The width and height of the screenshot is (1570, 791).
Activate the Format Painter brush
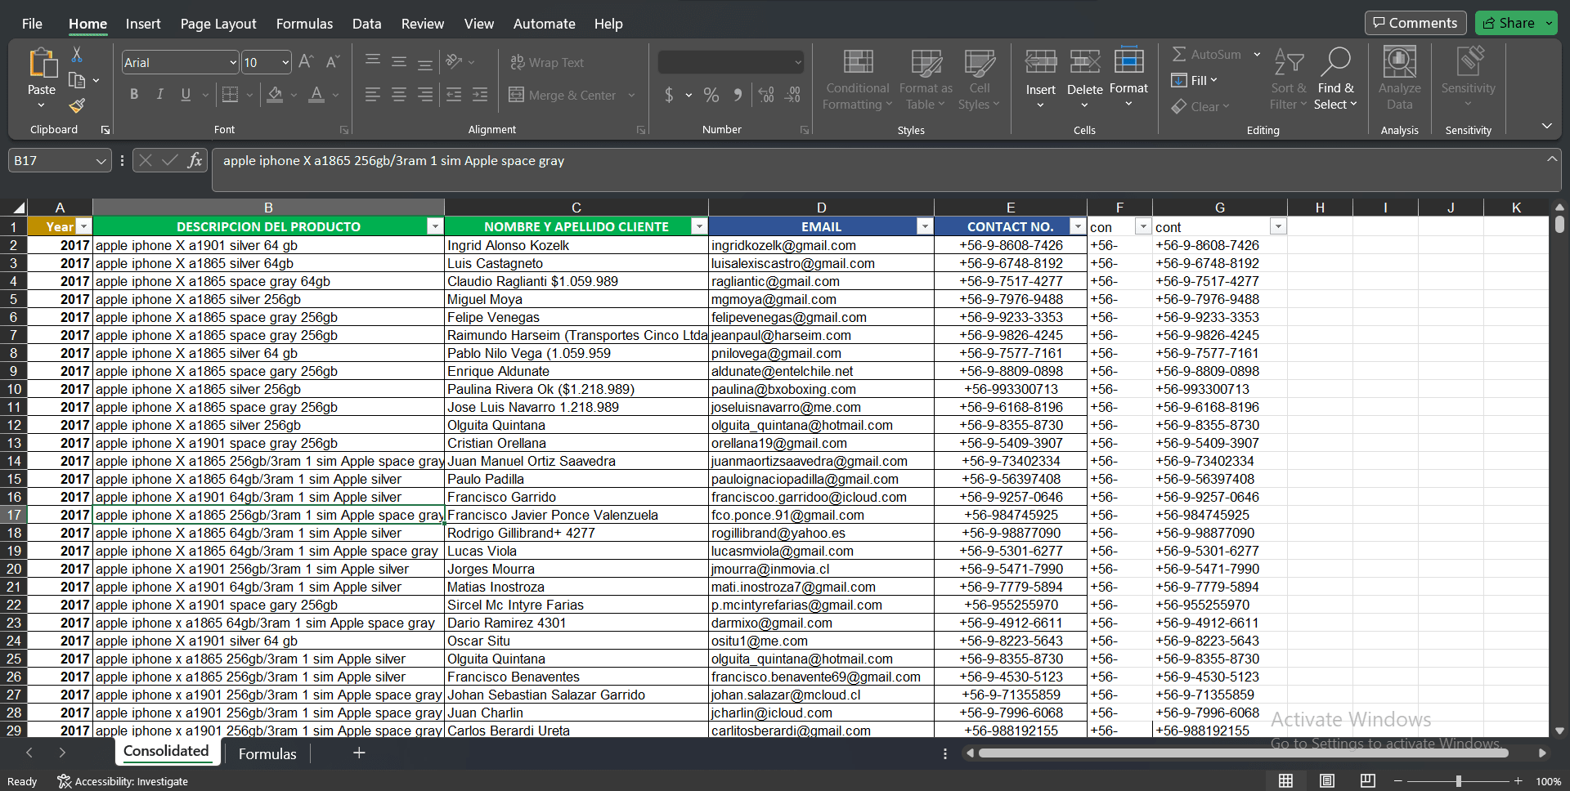tap(77, 105)
